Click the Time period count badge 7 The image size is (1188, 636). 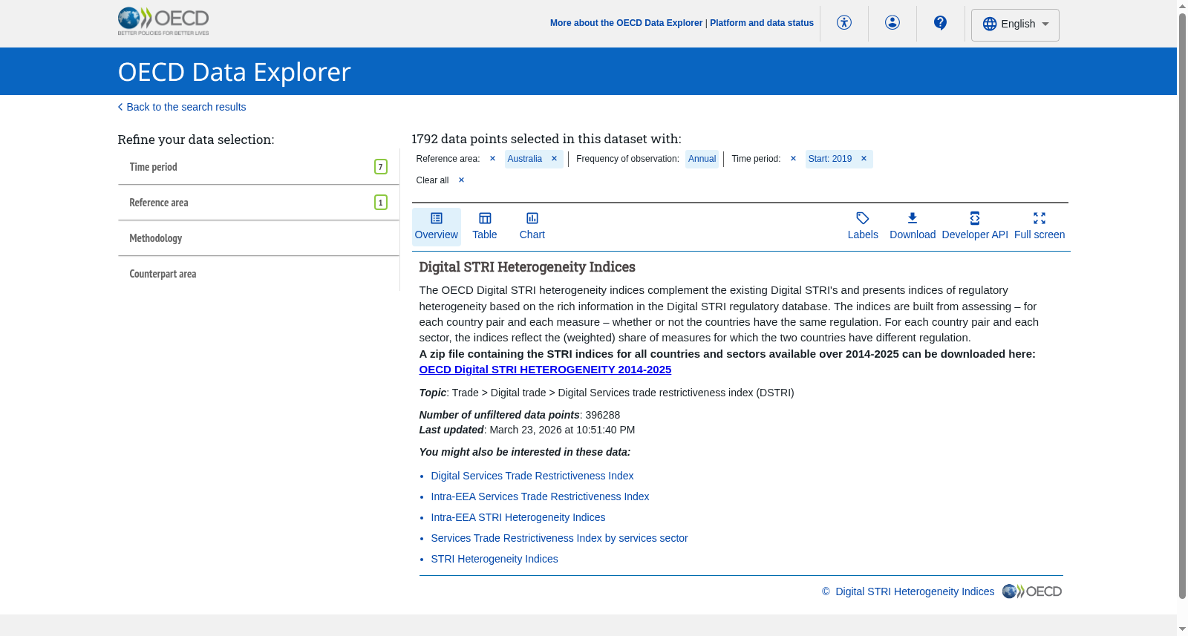pos(381,167)
